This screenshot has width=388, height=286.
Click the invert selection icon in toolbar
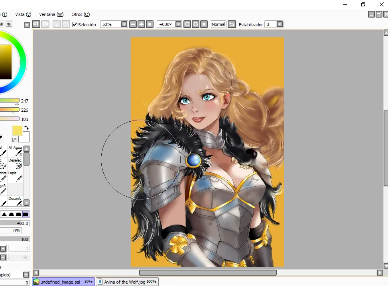click(65, 24)
